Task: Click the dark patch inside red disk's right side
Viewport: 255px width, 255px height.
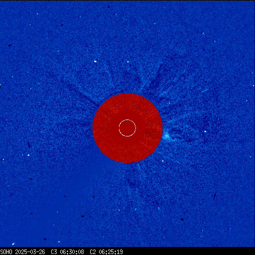Action: pyautogui.click(x=150, y=133)
